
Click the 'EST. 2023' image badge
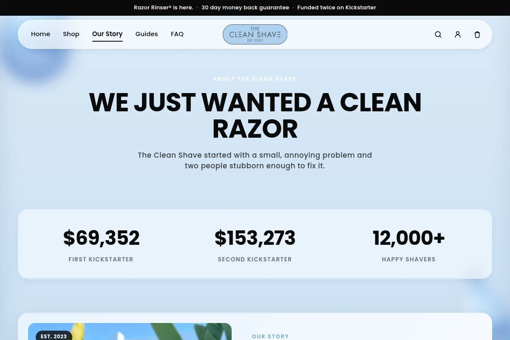tap(54, 336)
